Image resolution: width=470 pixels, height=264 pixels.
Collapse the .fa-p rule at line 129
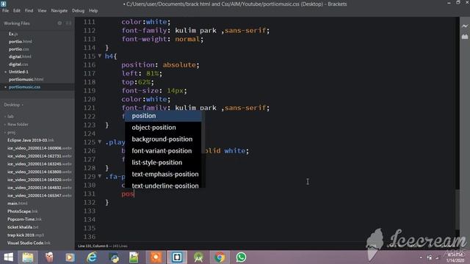(x=100, y=176)
